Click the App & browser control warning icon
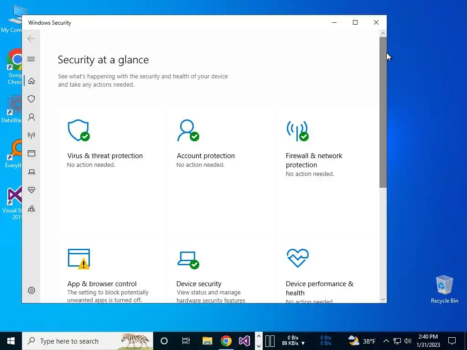 point(79,259)
